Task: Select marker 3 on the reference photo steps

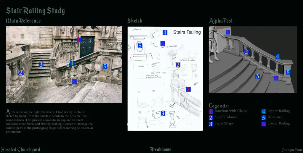Action: 41,64
